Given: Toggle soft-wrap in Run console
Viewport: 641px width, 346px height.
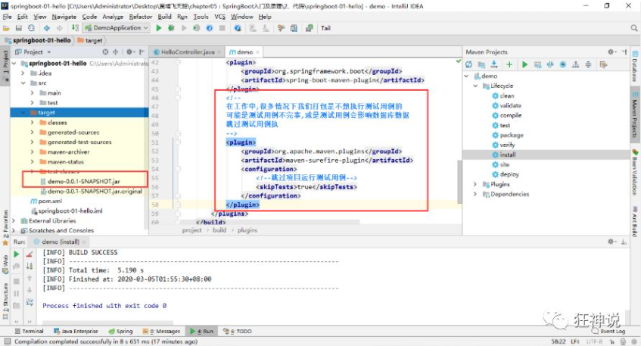Looking at the screenshot, I should tap(30, 302).
